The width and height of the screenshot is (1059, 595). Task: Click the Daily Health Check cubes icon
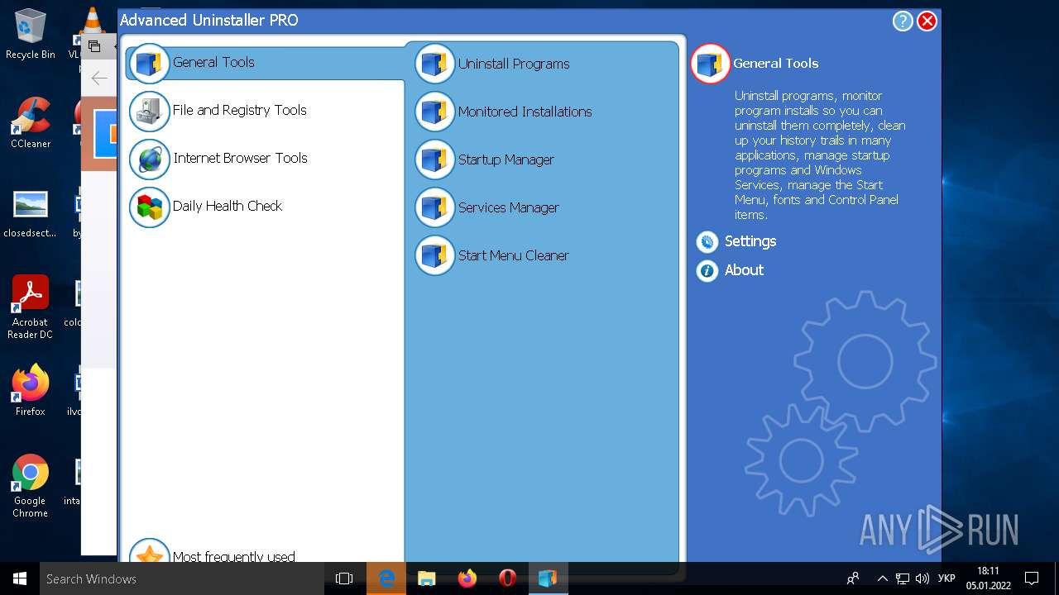[x=150, y=207]
